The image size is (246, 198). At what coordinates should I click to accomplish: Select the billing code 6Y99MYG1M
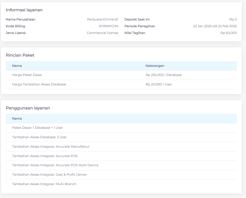click(x=108, y=26)
